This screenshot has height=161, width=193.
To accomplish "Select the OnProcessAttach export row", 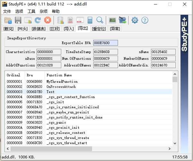I will pos(88,87).
